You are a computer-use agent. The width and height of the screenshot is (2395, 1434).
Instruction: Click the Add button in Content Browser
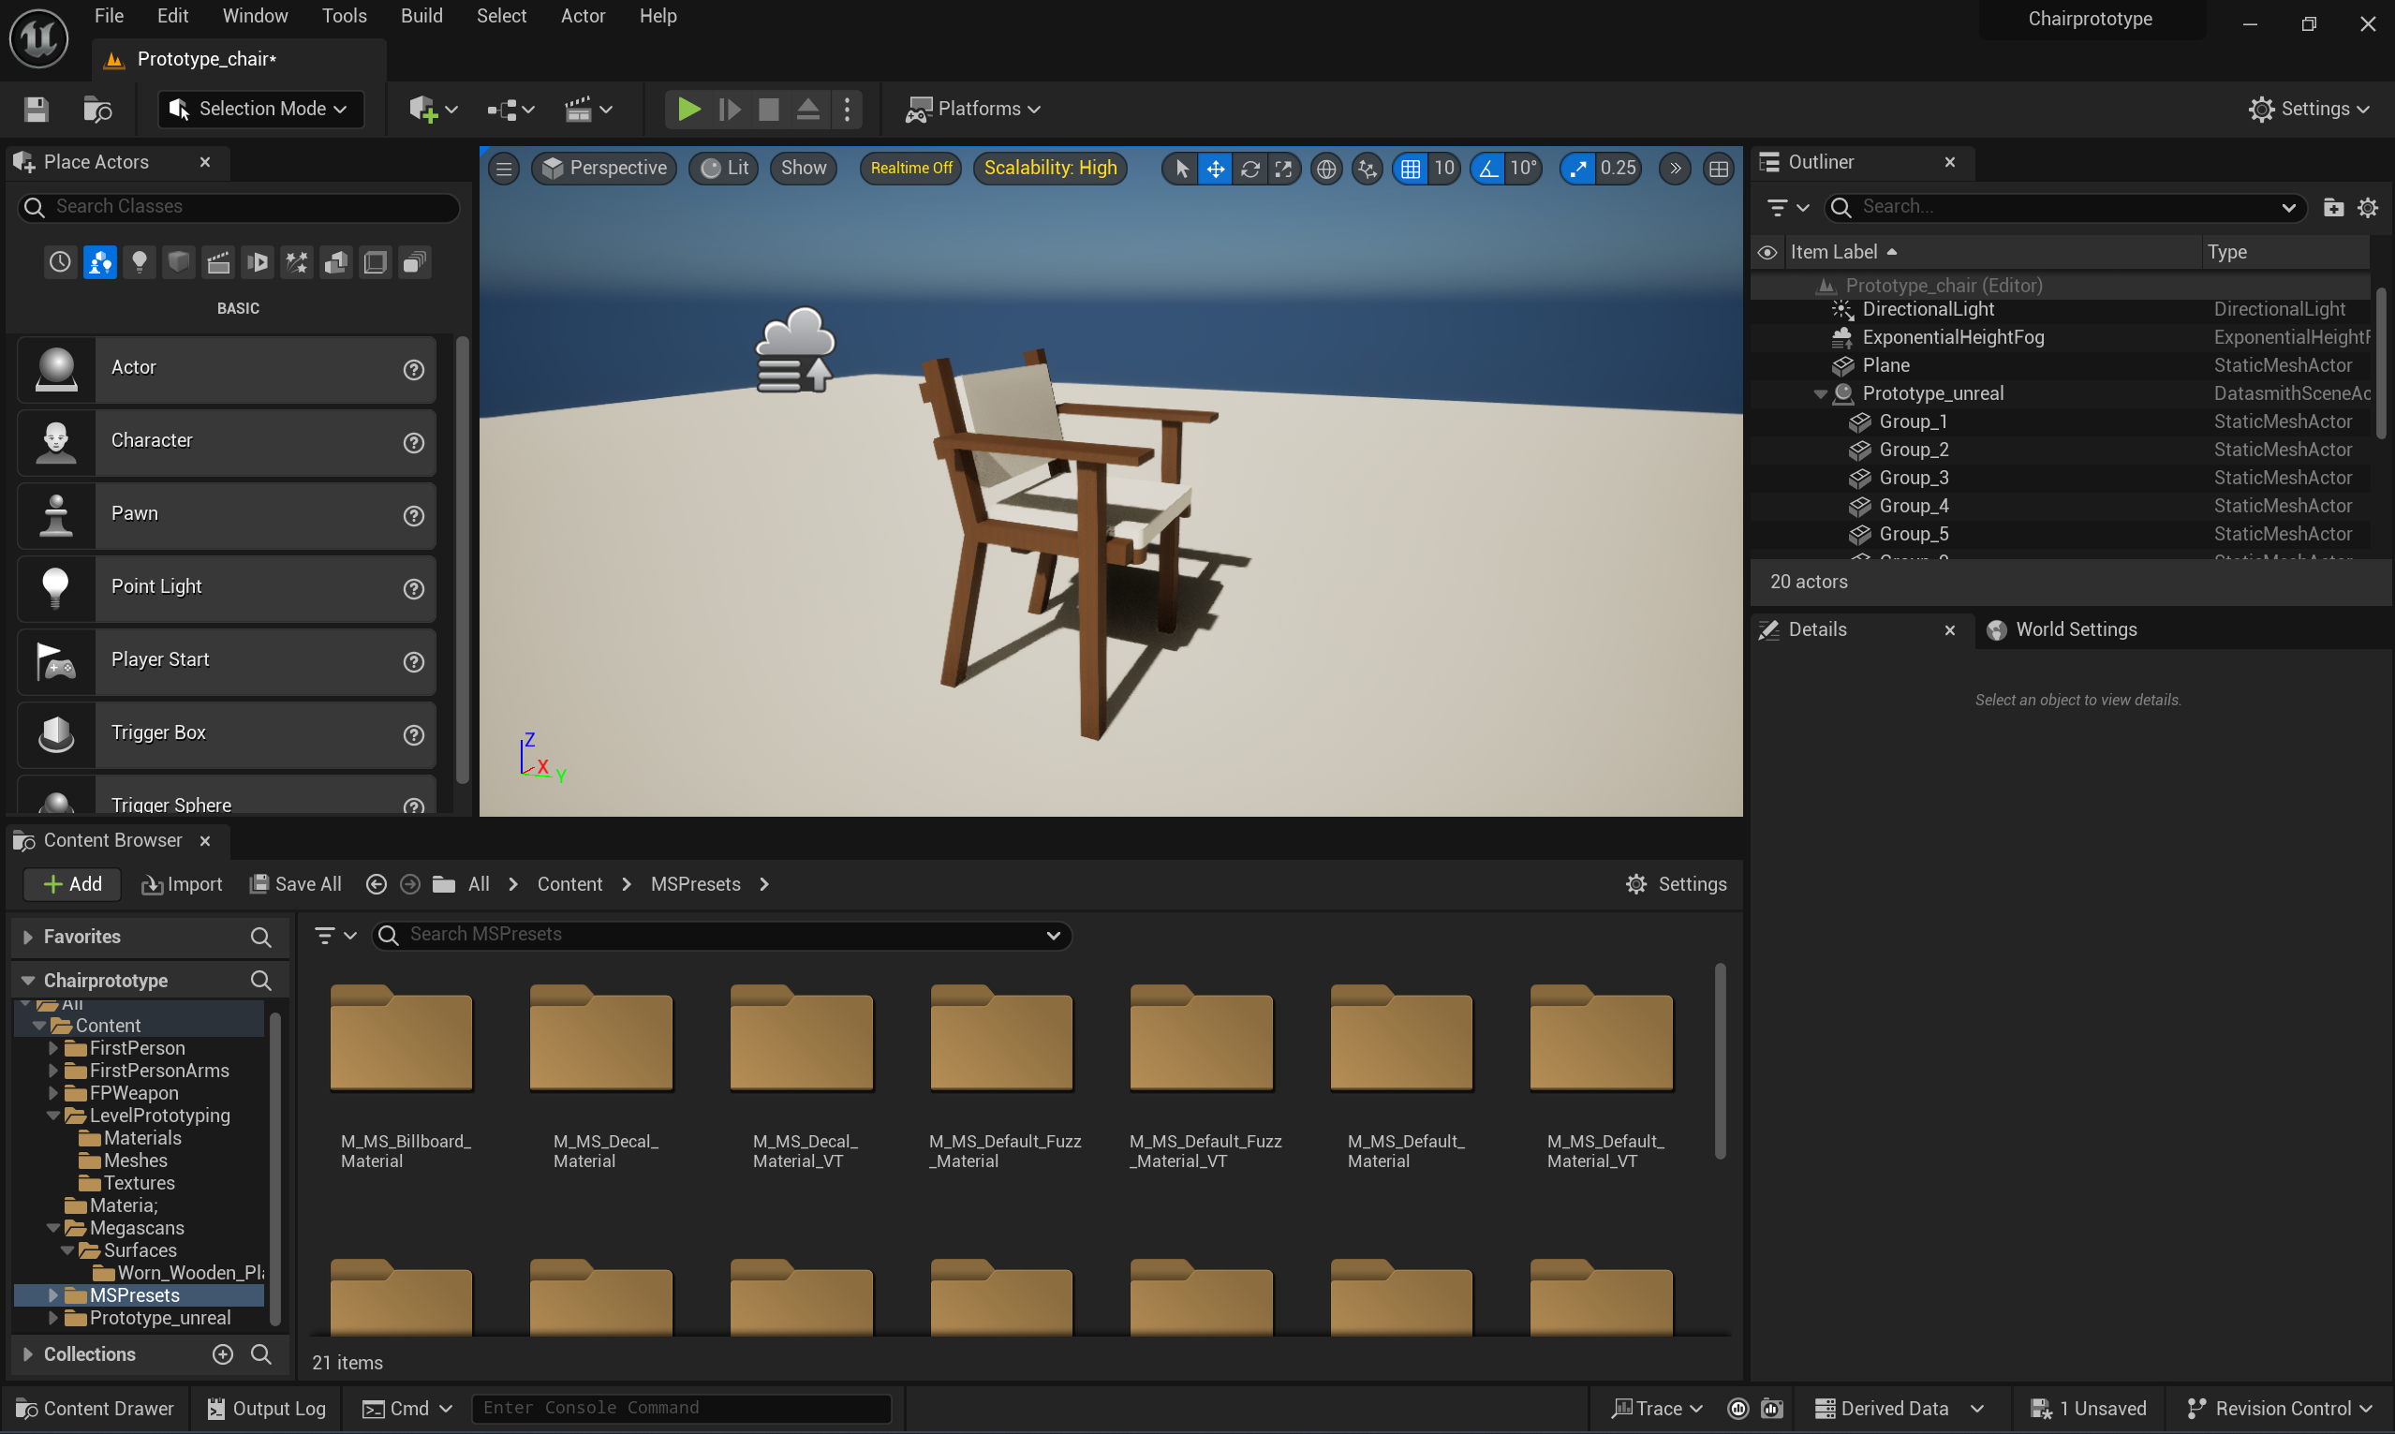pyautogui.click(x=72, y=884)
